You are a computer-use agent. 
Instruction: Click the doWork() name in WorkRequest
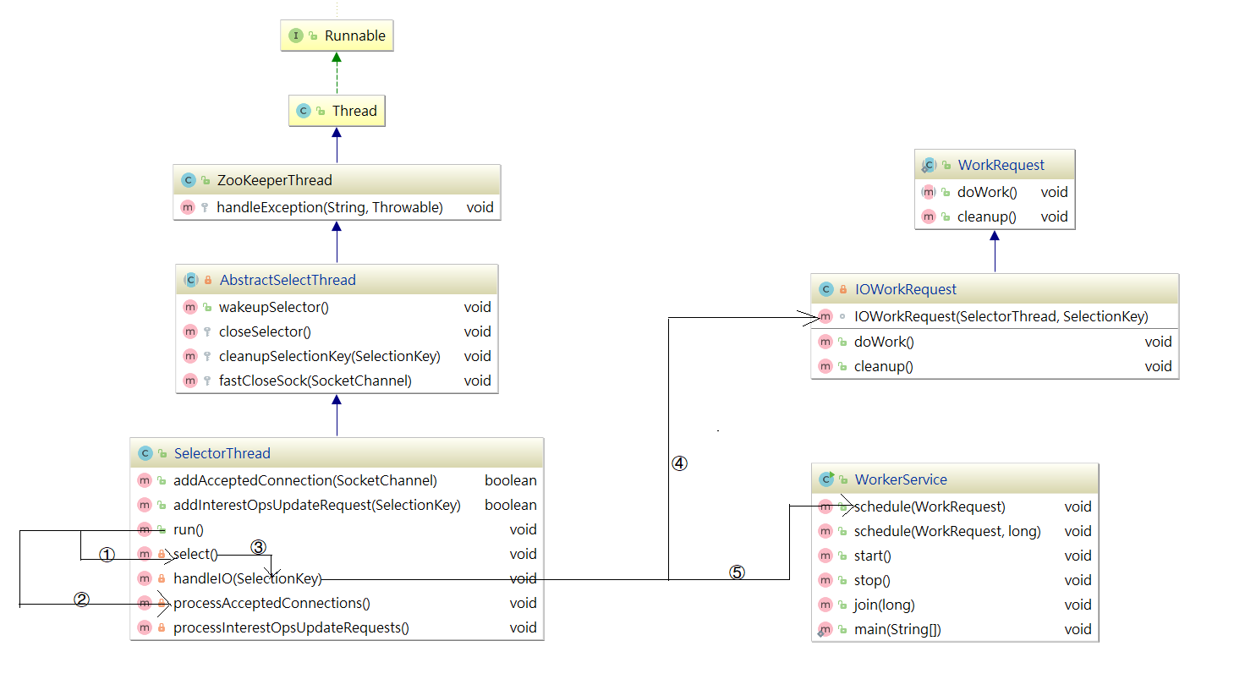[985, 192]
